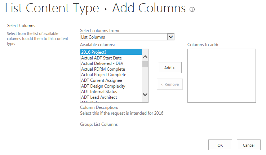The height and width of the screenshot is (155, 266).
Task: Select 2016 Project? in available columns
Action: coord(111,52)
